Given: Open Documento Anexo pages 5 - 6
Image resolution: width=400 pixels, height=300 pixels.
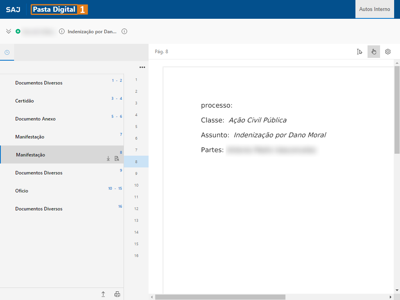Looking at the screenshot, I should pyautogui.click(x=62, y=119).
